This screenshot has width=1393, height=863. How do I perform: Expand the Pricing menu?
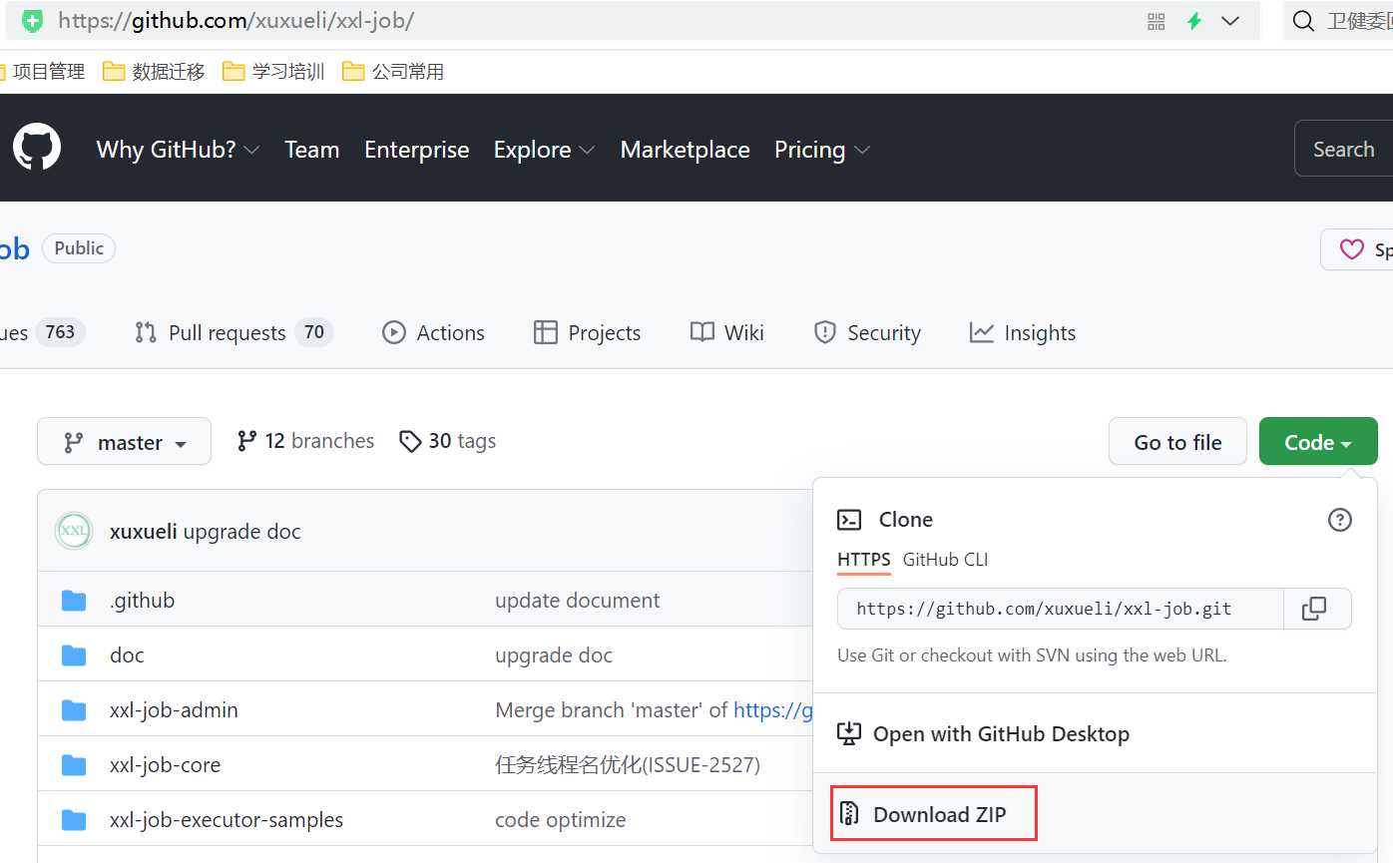click(822, 150)
